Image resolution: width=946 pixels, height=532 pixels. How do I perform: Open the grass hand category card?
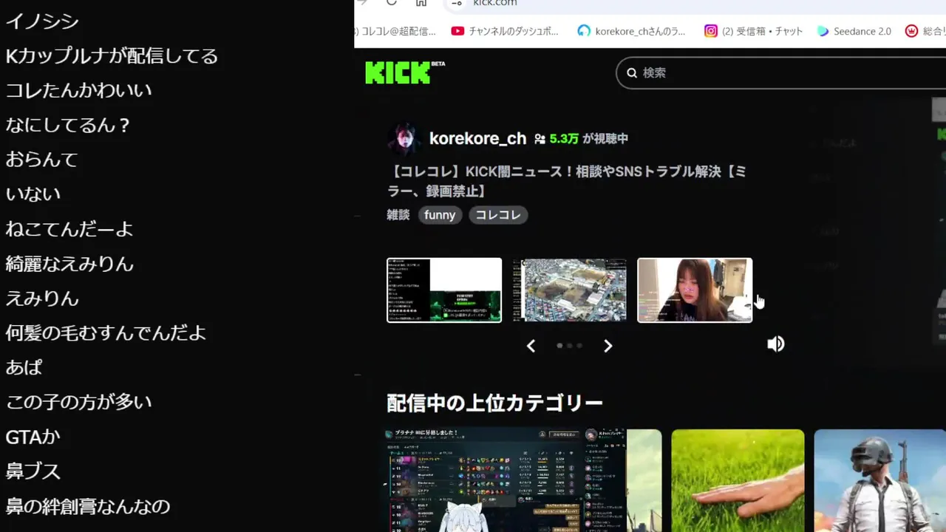coord(738,480)
